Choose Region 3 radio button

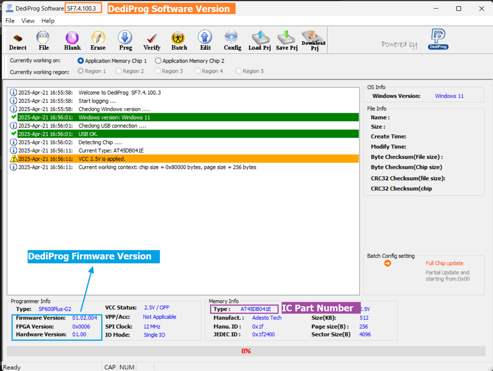coord(157,71)
